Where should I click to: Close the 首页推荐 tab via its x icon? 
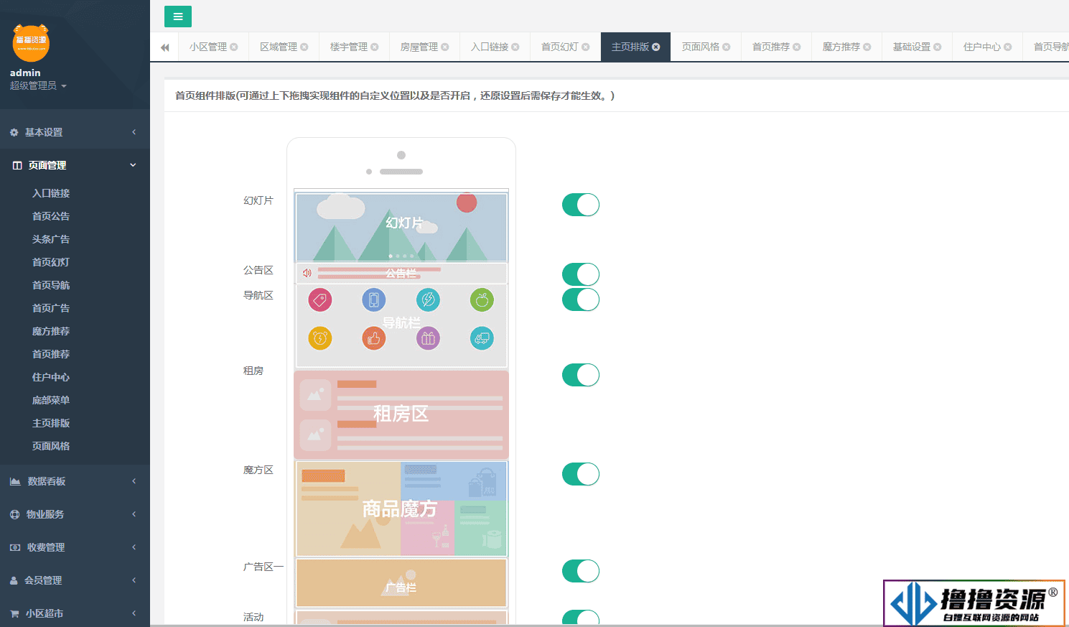tap(797, 47)
